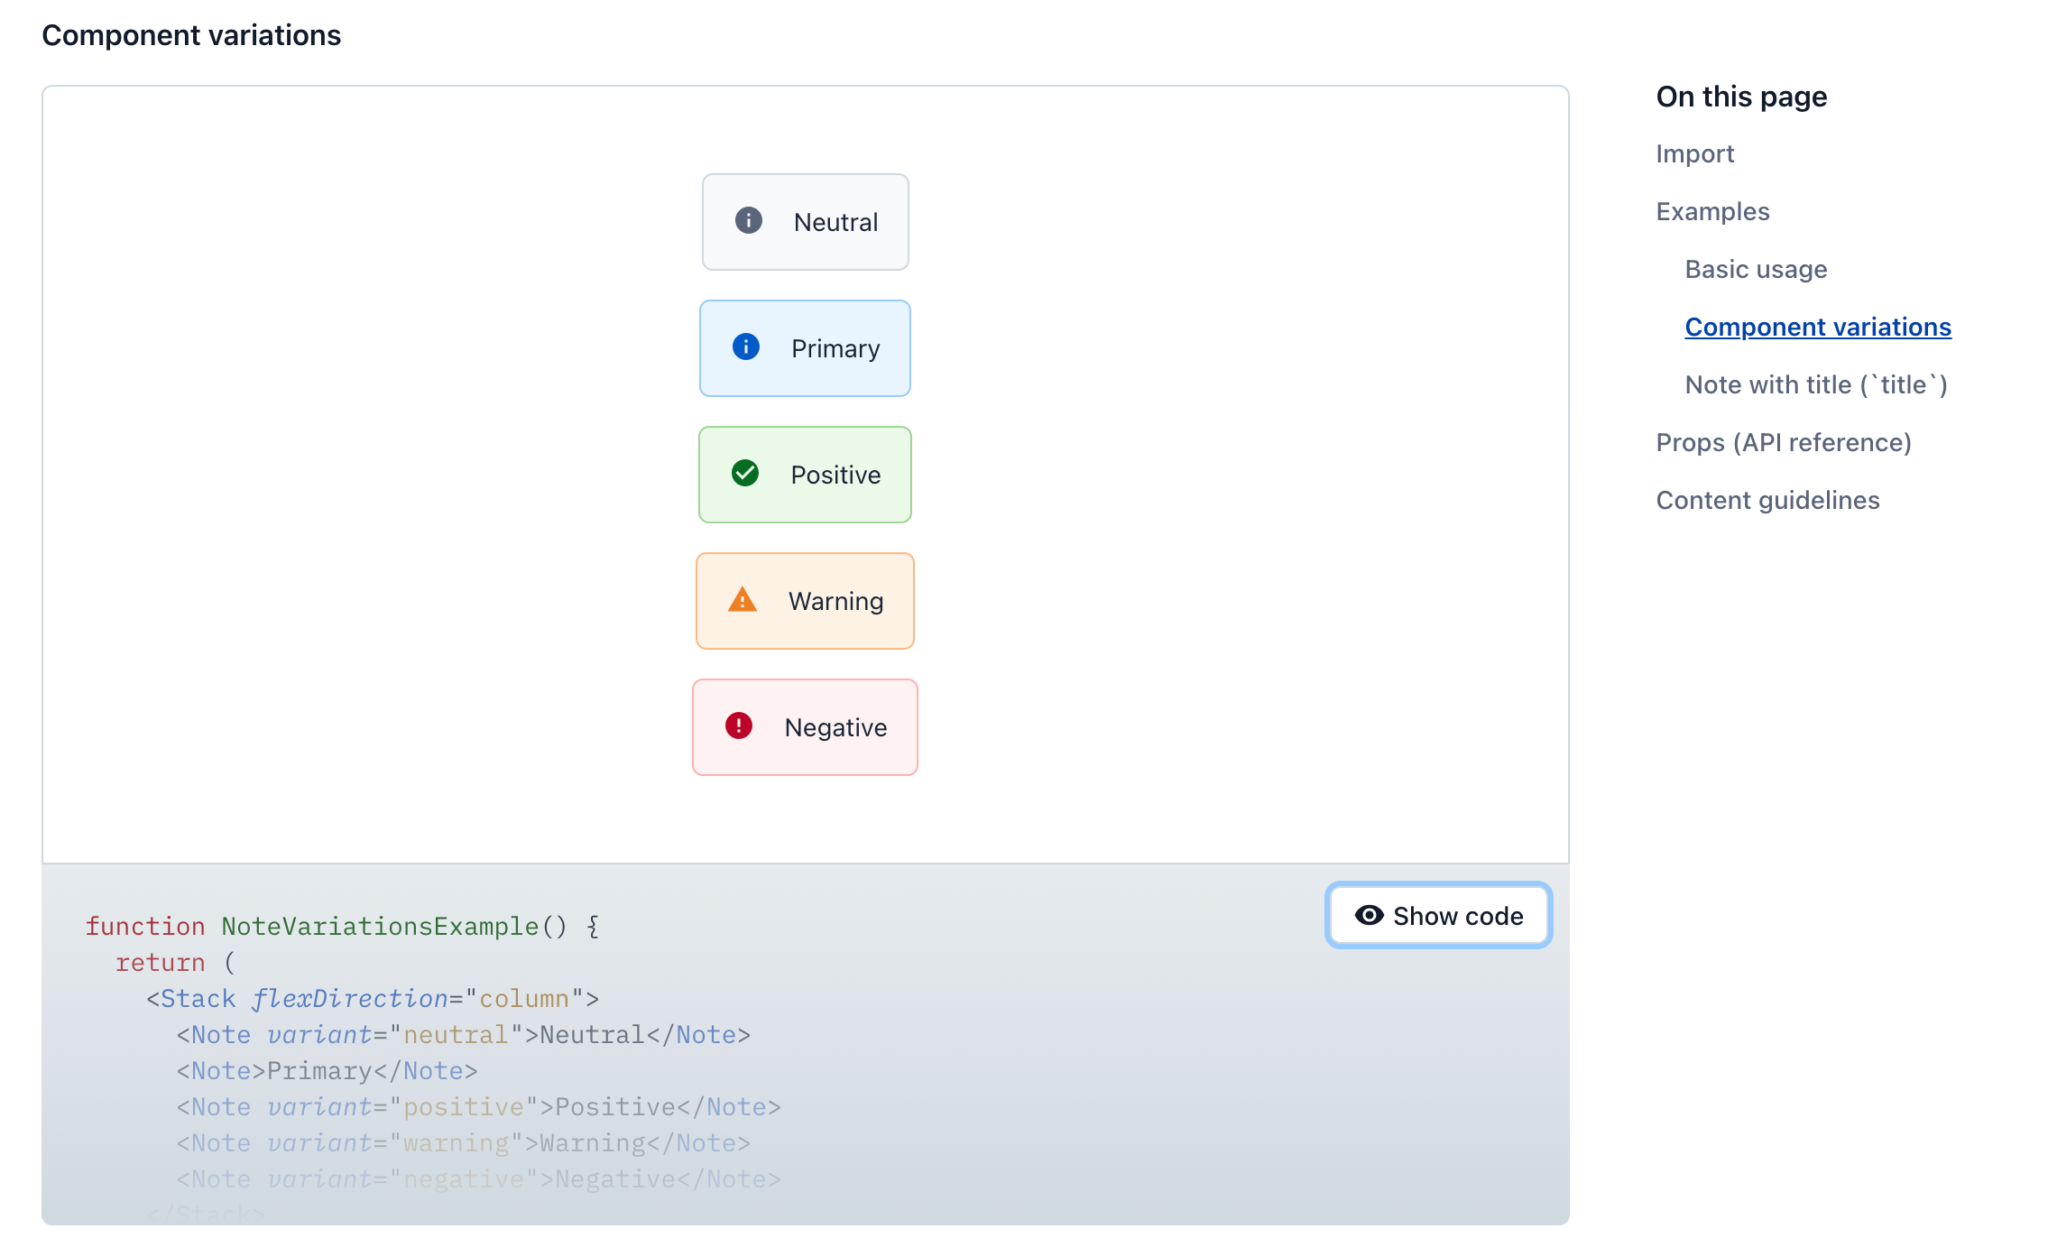This screenshot has height=1238, width=2048.
Task: Select the Warning note label
Action: 835,601
